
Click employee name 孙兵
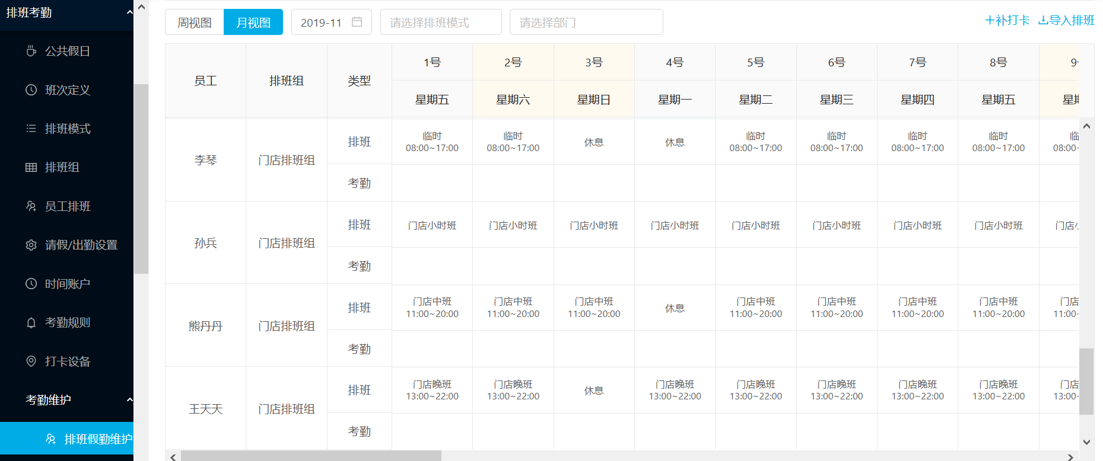click(x=206, y=243)
